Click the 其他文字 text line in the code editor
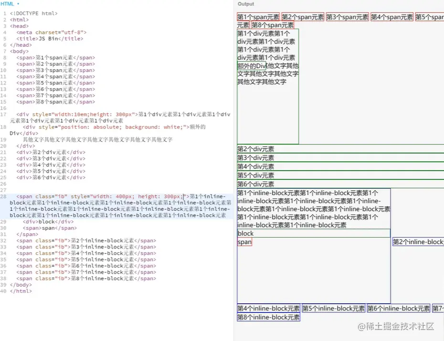Viewport: 444px width, 341px height. (x=98, y=140)
